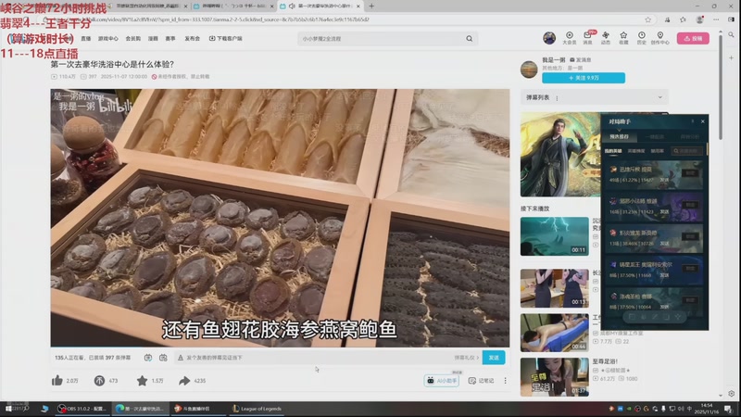
Task: Click the 发送 danmaku send button
Action: pos(494,358)
